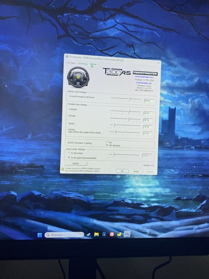This screenshot has width=209, height=279.
Task: Click the Overall Strength slider
Action: click(x=126, y=99)
